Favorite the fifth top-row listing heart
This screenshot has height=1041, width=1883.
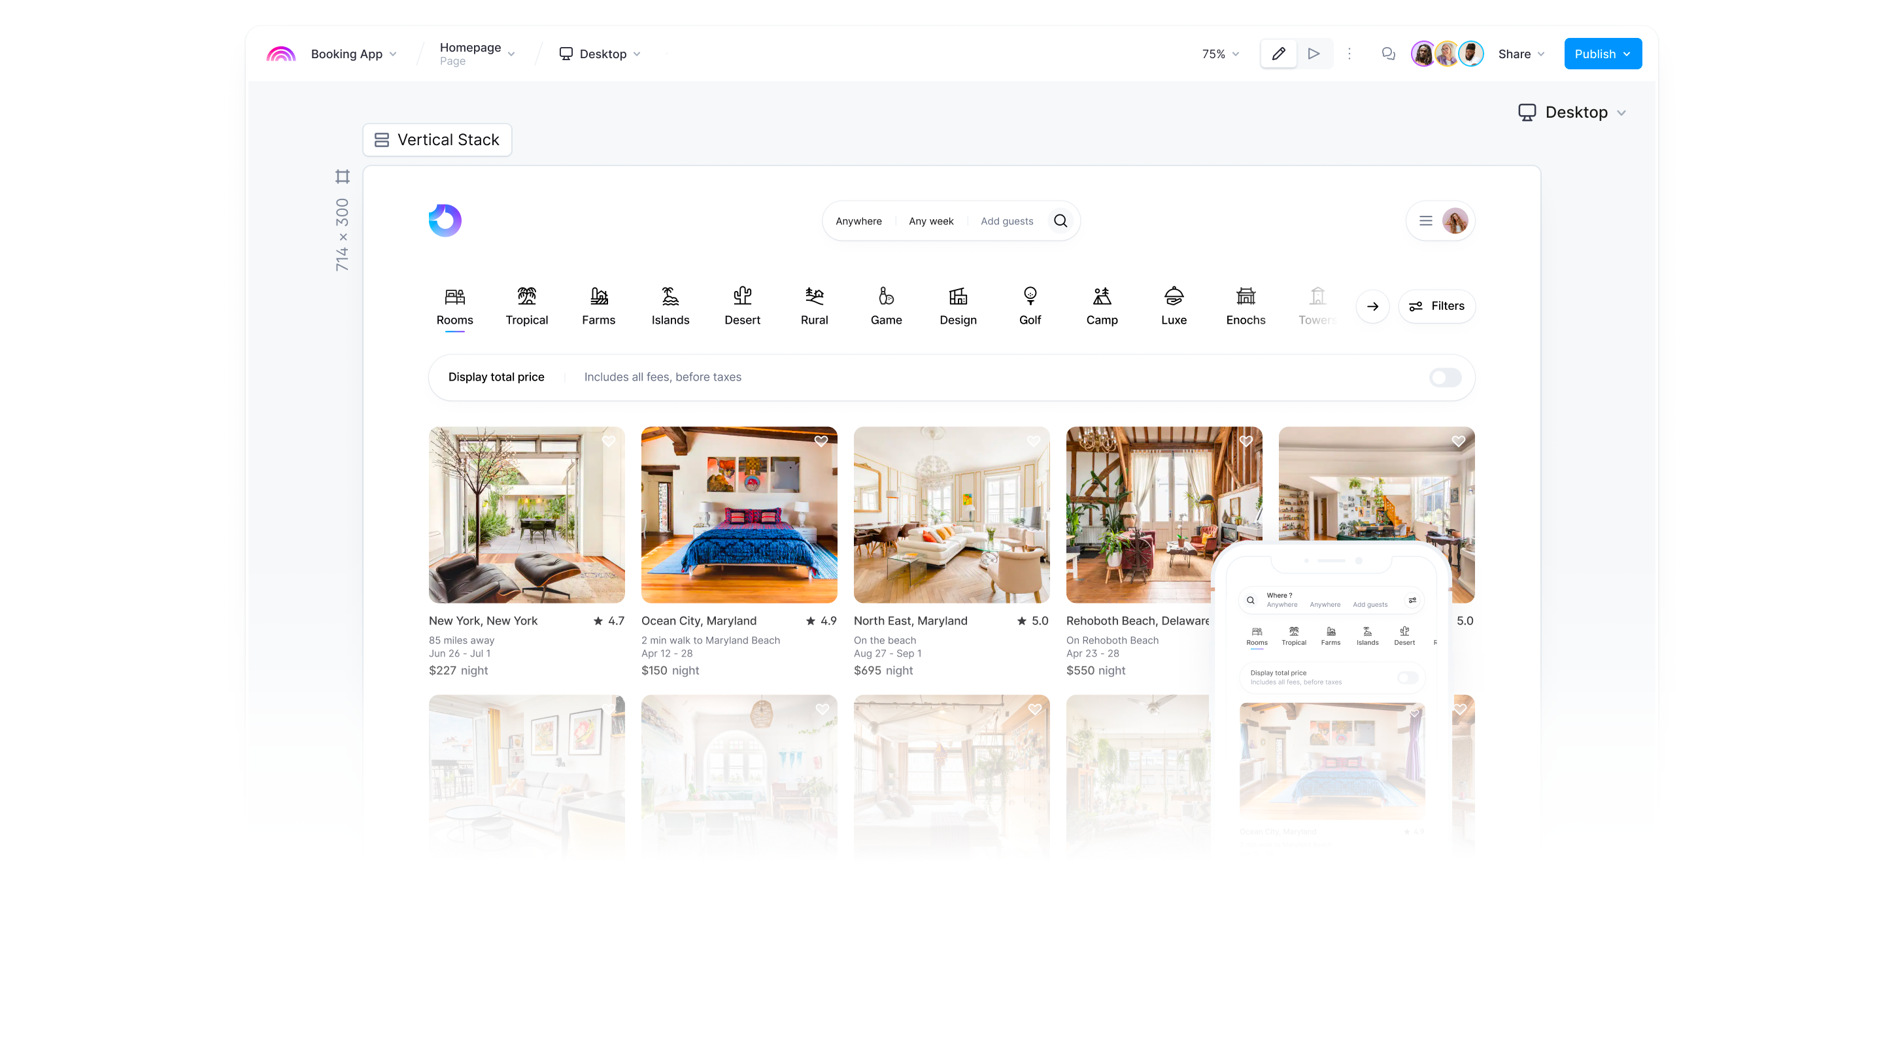point(1458,441)
